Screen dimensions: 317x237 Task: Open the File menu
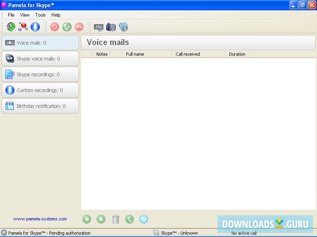(x=11, y=15)
